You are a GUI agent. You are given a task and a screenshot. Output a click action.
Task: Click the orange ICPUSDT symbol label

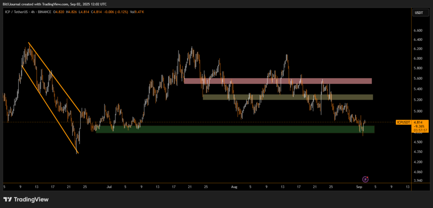tap(403, 122)
